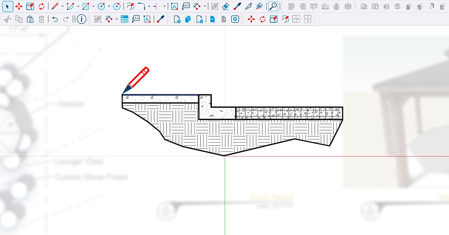This screenshot has height=235, width=449.
Task: Pick the Style eyedropper in second row
Action: [x=160, y=19]
